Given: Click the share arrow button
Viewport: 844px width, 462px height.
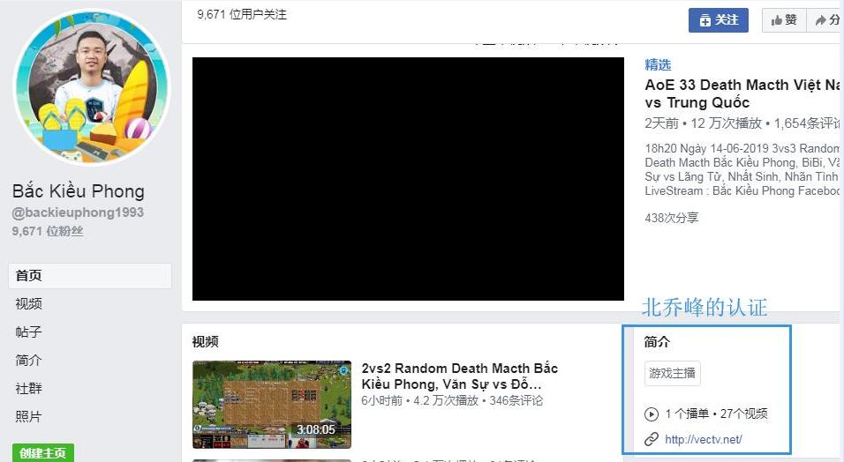Looking at the screenshot, I should click(826, 20).
